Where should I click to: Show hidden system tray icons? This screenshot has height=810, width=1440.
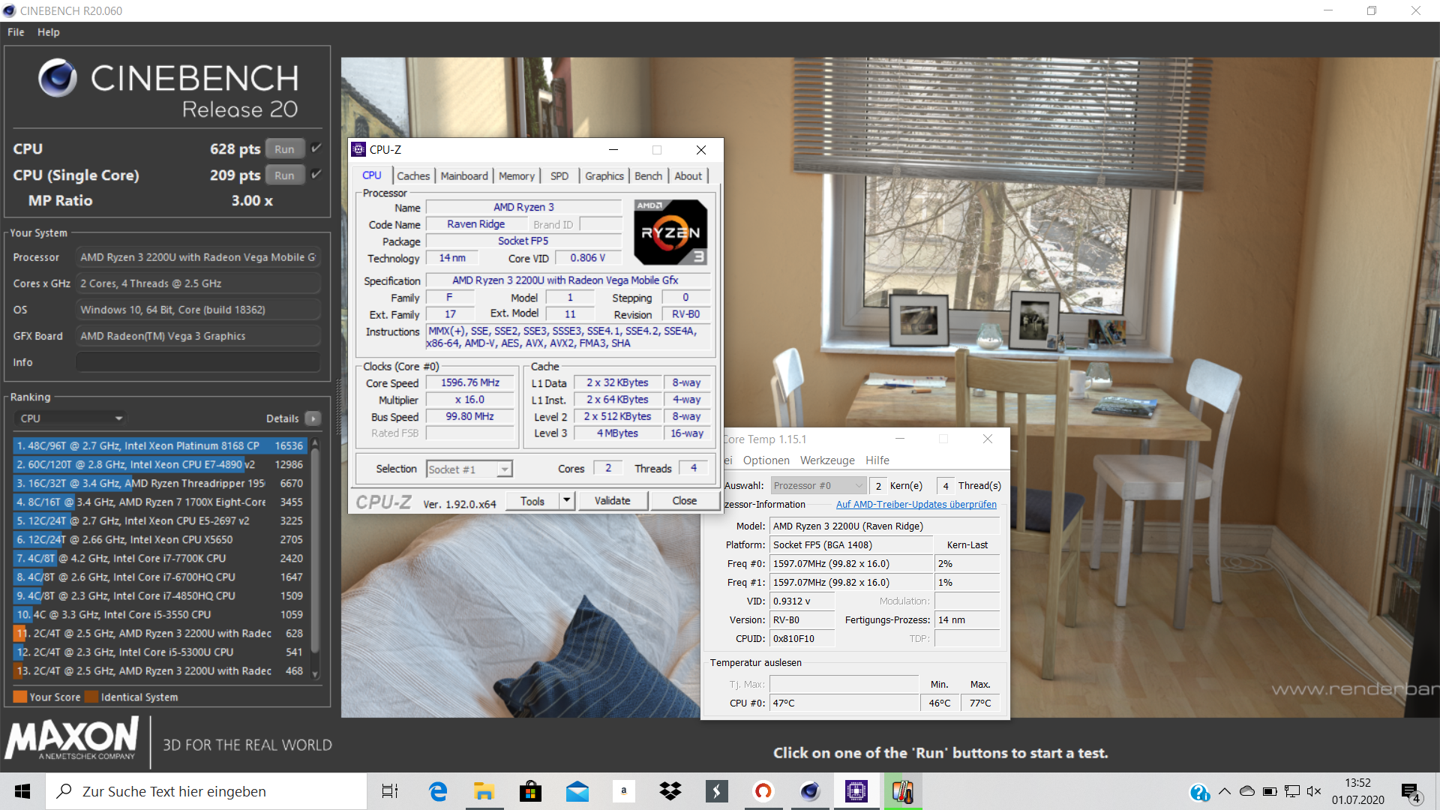(1225, 791)
